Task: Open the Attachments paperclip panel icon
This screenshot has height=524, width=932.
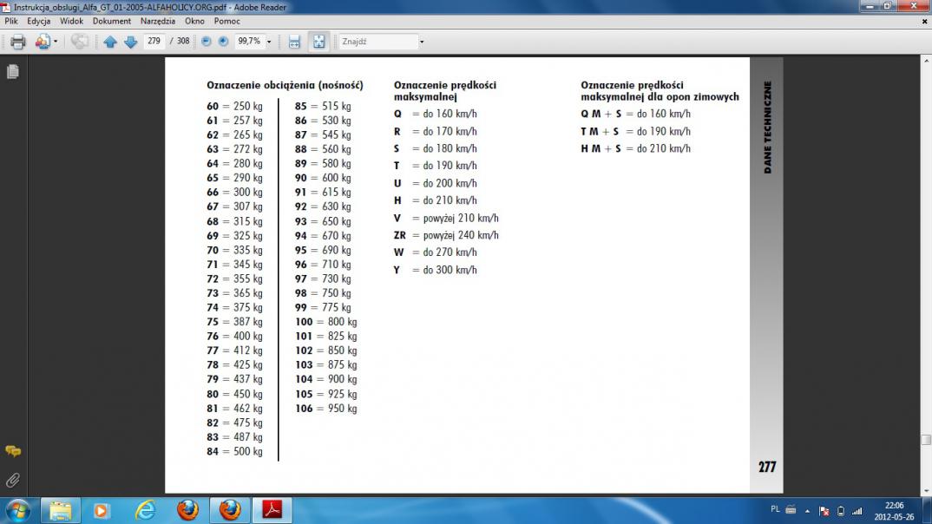Action: point(12,480)
